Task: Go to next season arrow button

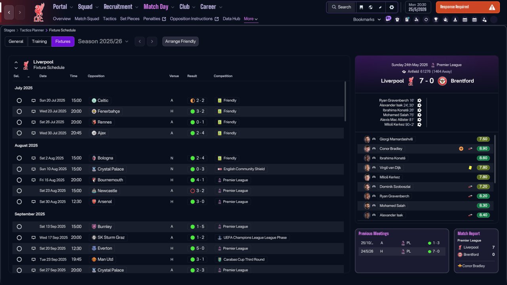Action: click(x=152, y=42)
